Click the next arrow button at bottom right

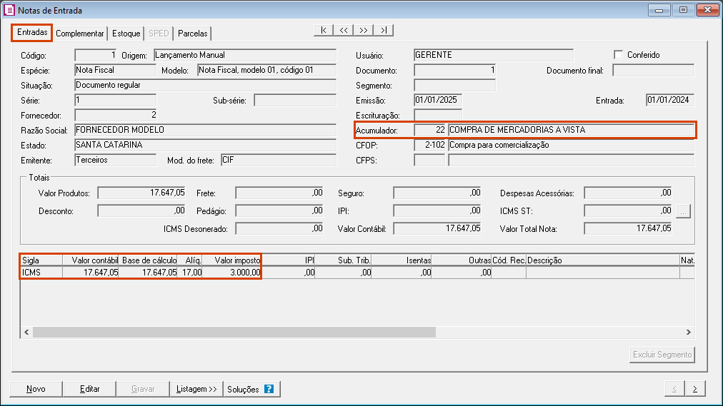(x=694, y=389)
